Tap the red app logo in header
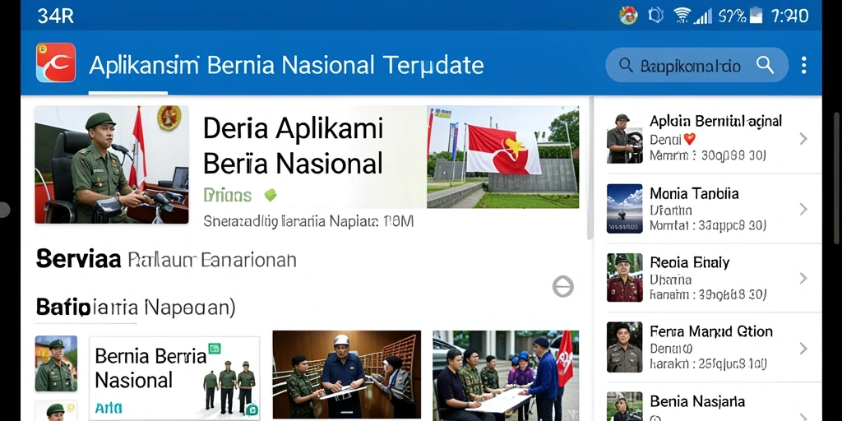This screenshot has height=421, width=842. tap(56, 62)
